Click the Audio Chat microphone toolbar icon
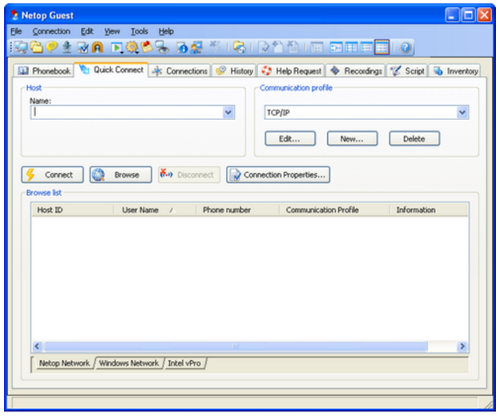This screenshot has height=417, width=500. point(67,47)
